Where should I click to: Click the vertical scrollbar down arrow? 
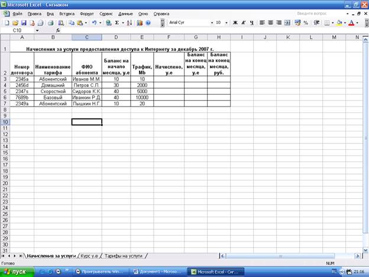[365, 250]
